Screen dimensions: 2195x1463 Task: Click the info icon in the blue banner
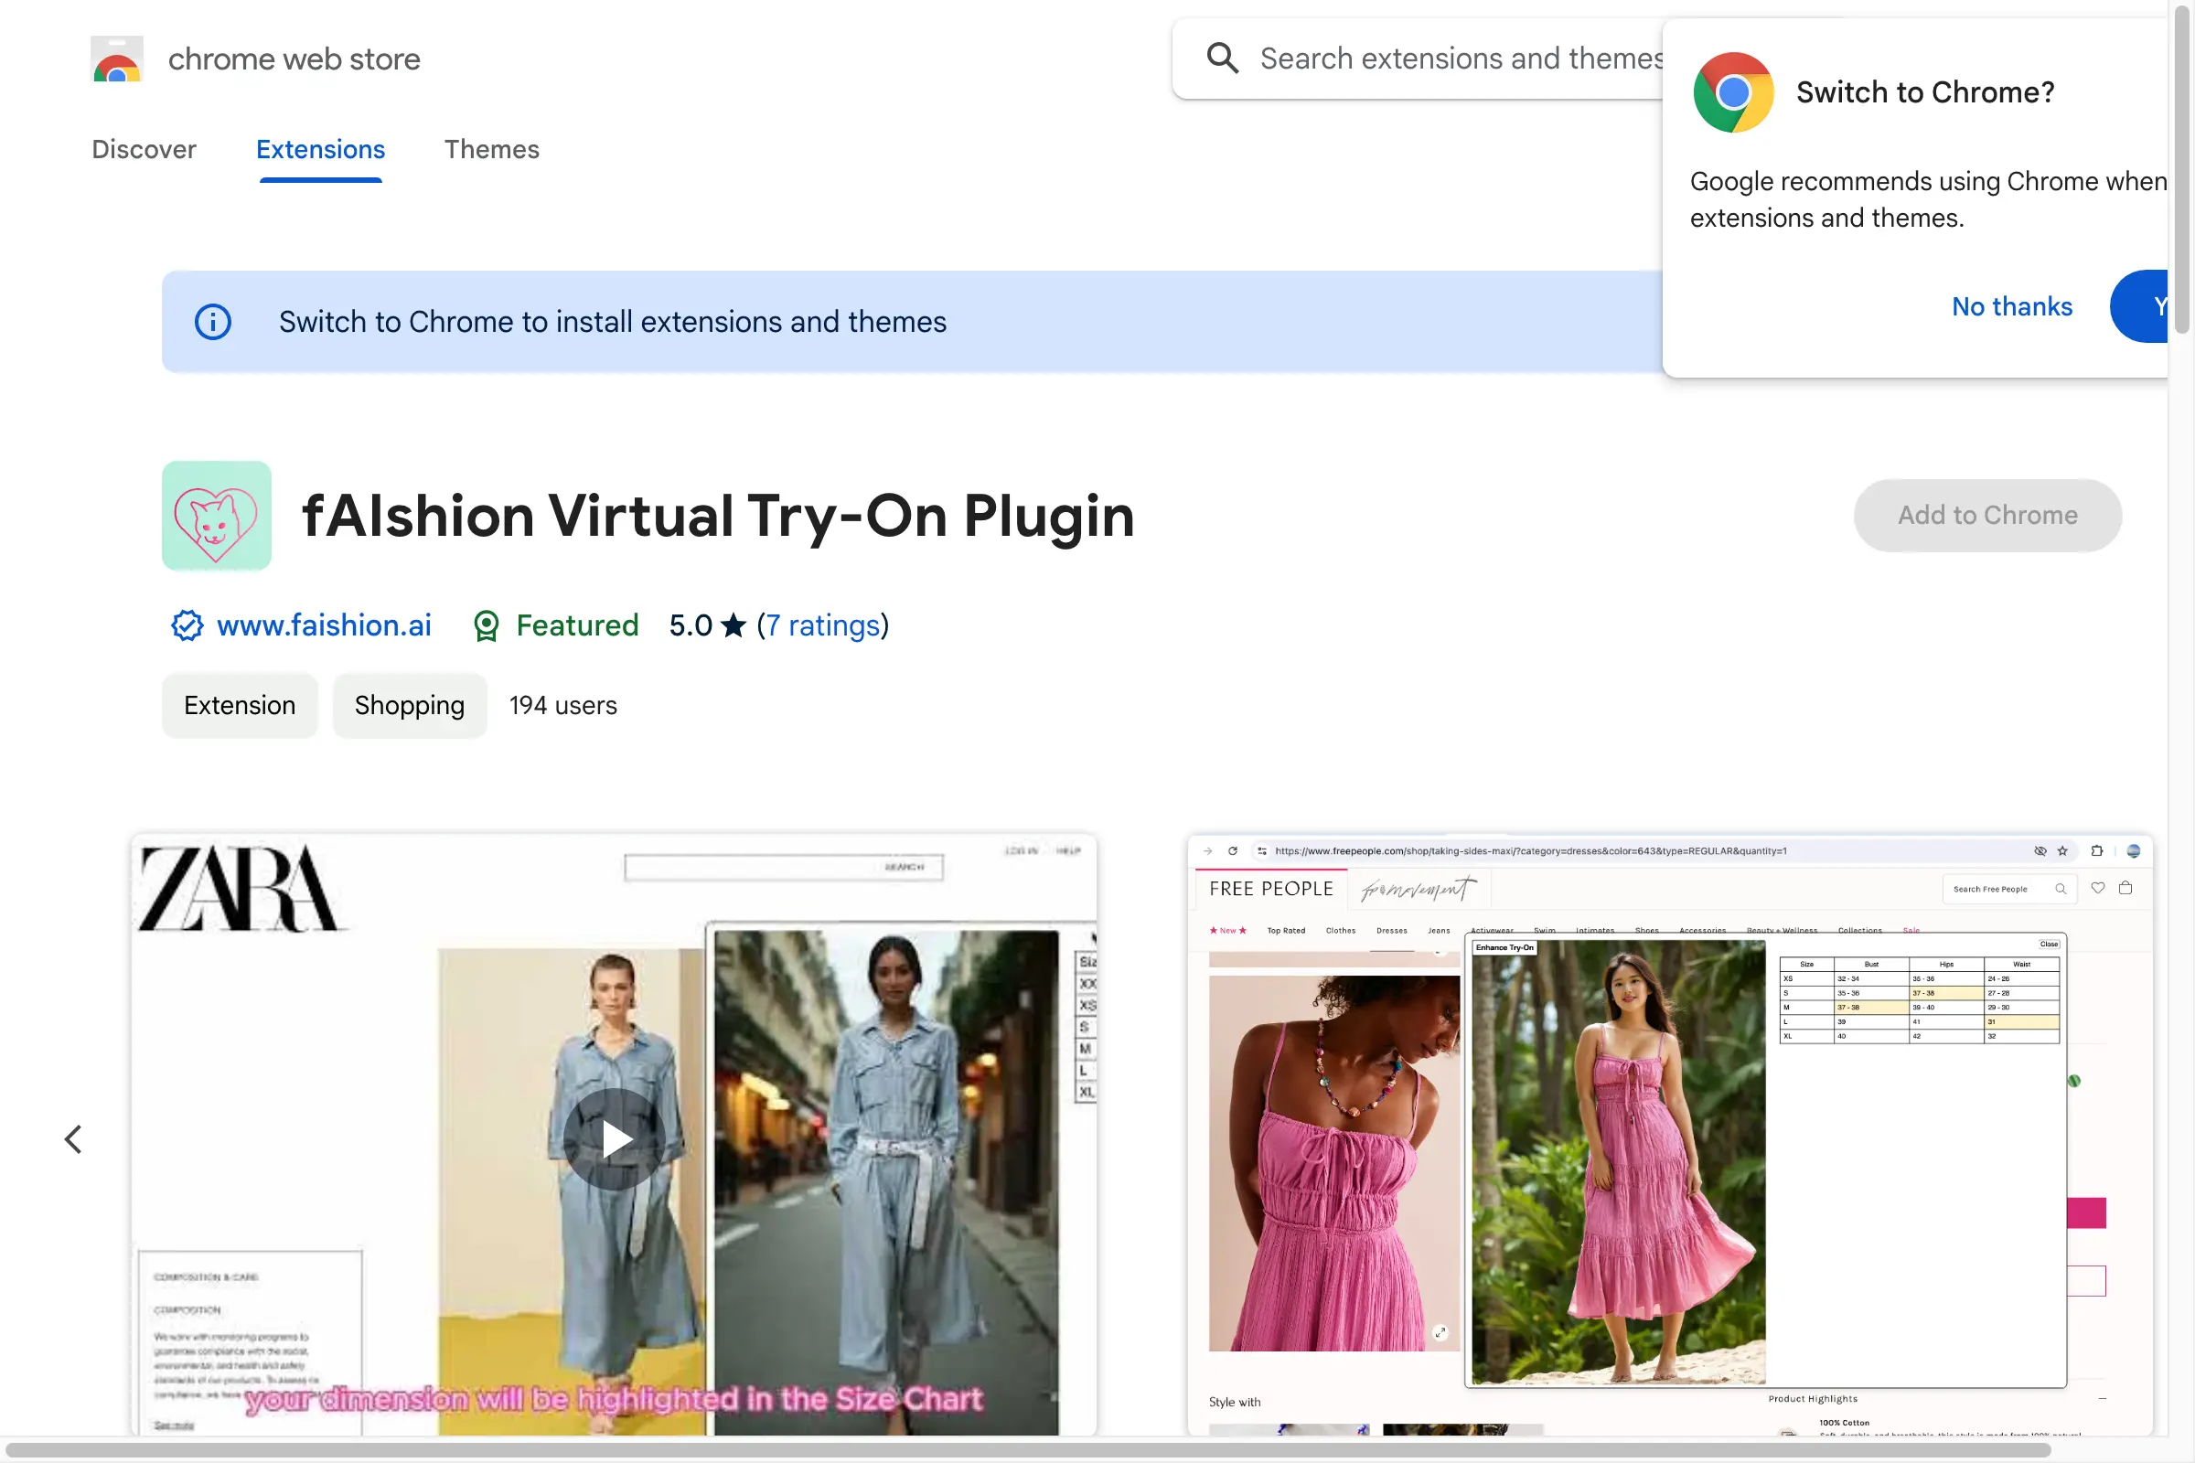[213, 322]
